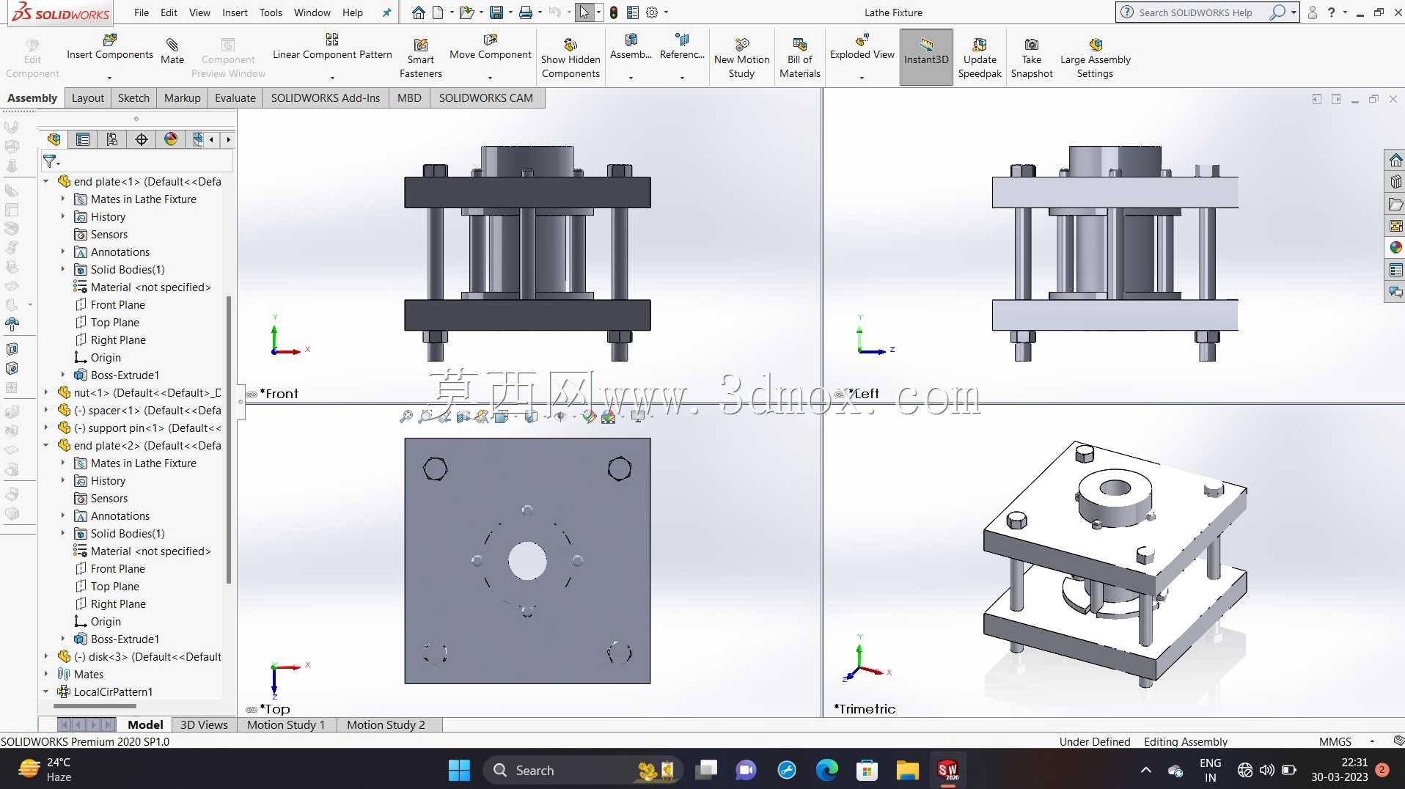Expand the Mates folder
This screenshot has width=1405, height=789.
point(46,675)
